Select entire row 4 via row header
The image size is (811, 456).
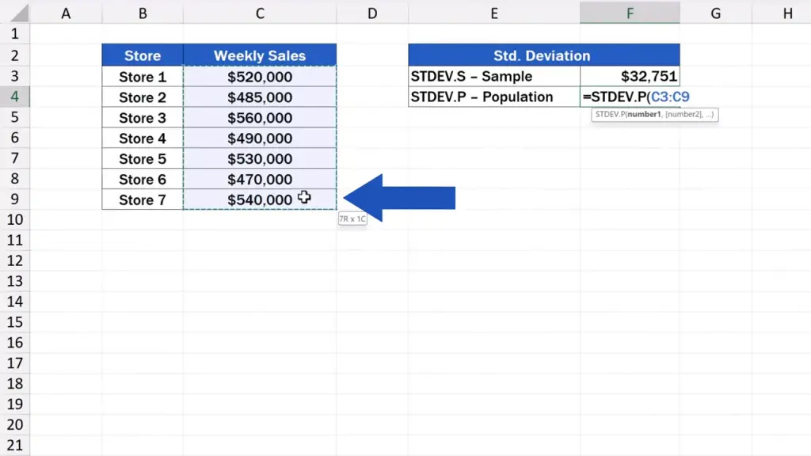(14, 97)
